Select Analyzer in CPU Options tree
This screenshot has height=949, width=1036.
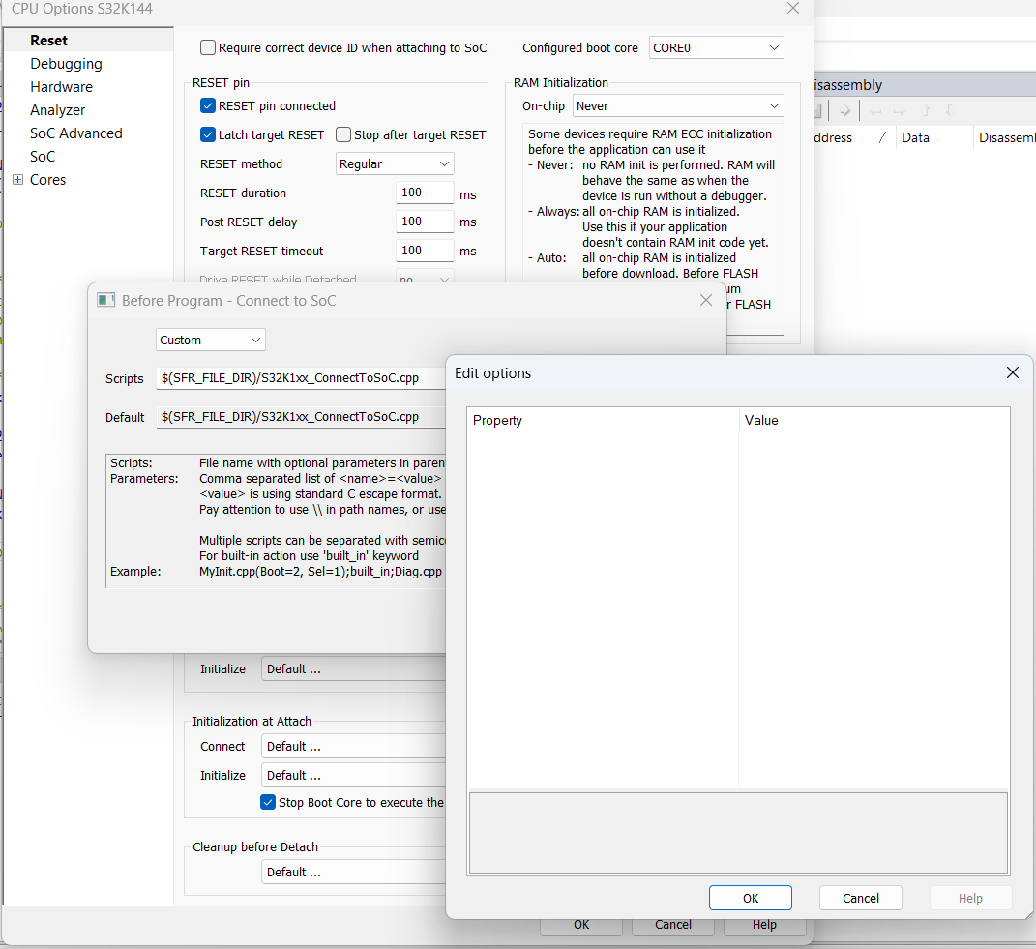(x=57, y=109)
